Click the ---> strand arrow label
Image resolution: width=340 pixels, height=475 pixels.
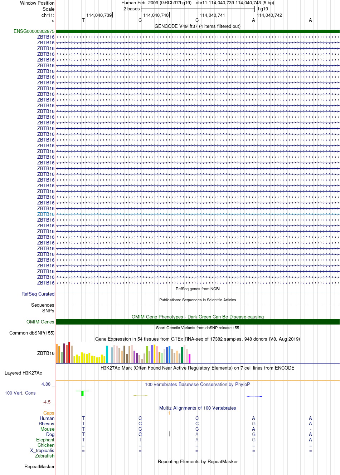point(50,21)
